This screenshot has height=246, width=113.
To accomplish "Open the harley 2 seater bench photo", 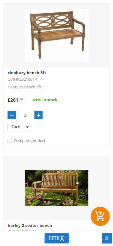I will pyautogui.click(x=57, y=188).
